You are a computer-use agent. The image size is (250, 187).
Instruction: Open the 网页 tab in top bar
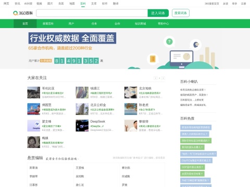click(x=6, y=4)
